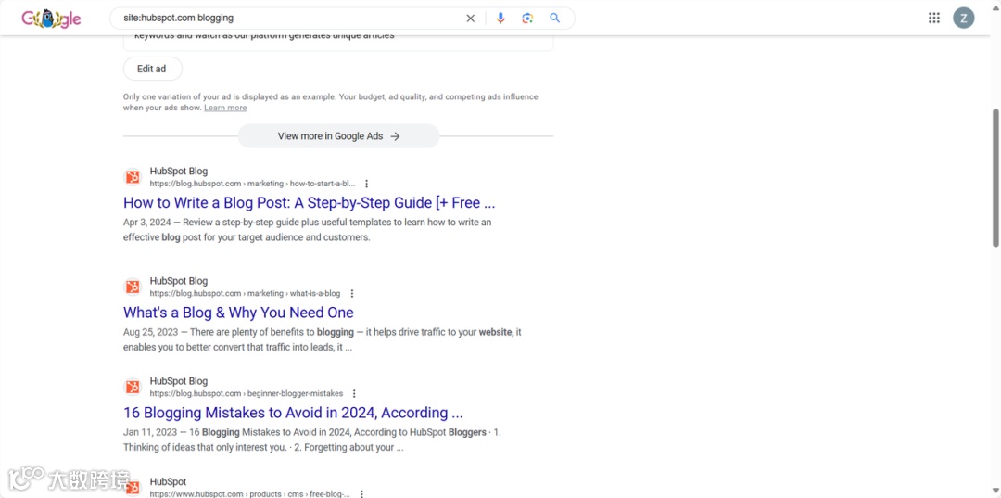The height and width of the screenshot is (498, 1001).
Task: Open three-dot menu for free-blog result
Action: tap(362, 493)
